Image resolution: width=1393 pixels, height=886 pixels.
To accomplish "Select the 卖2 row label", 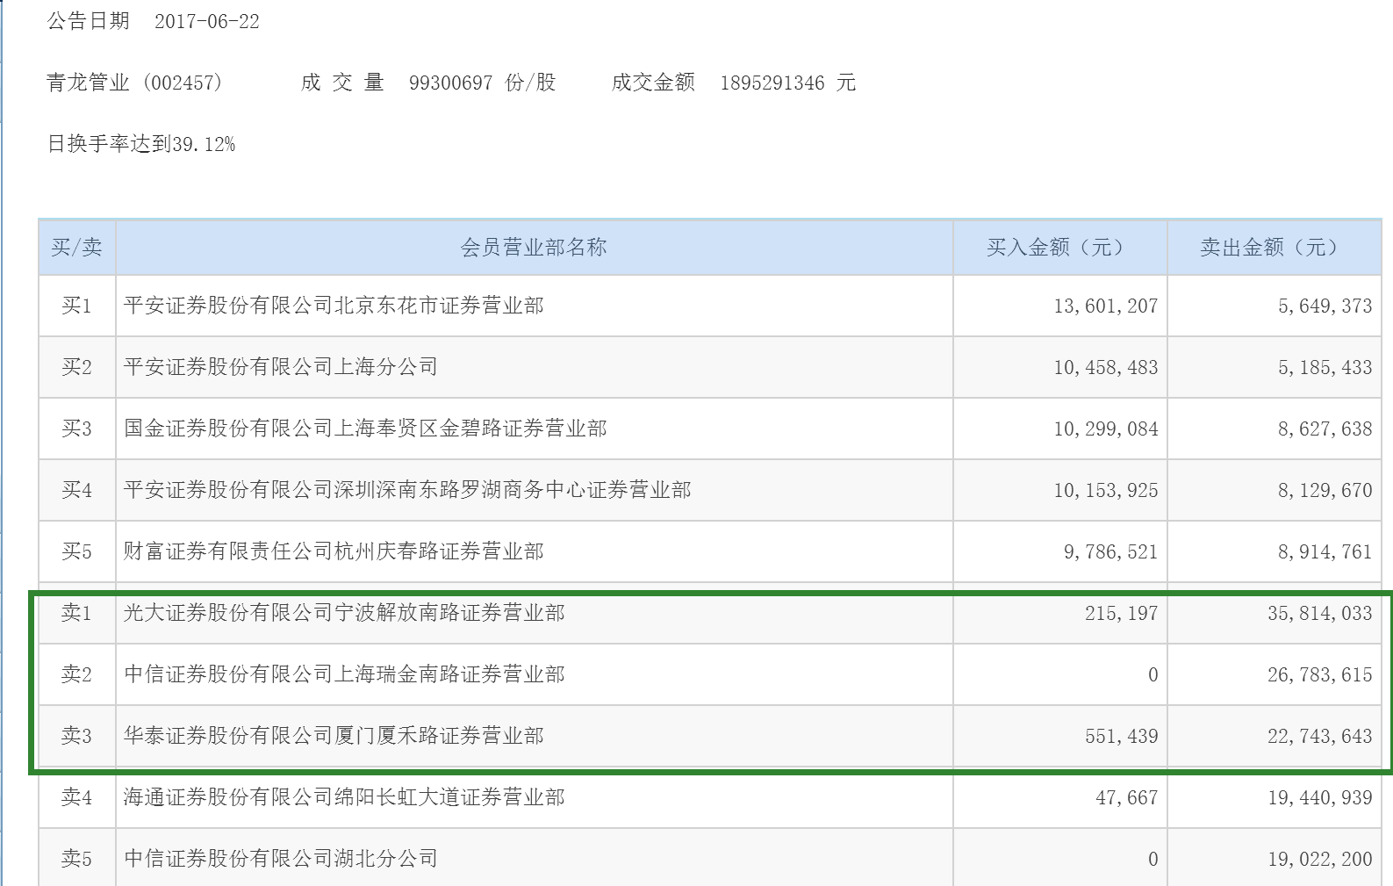I will [x=77, y=674].
